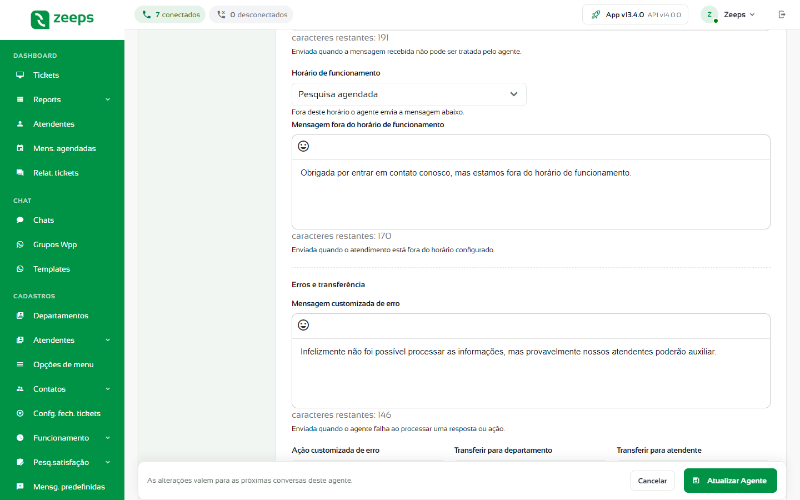Click the Confg. fech. tickets icon
Viewport: 800px width, 500px height.
[20, 413]
